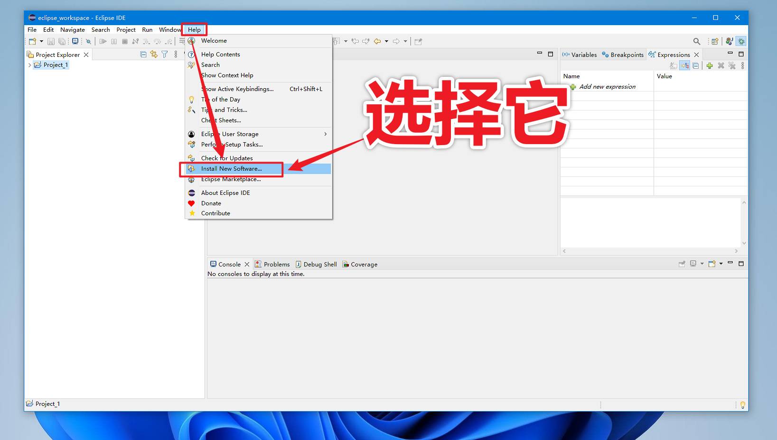Open the File menu
777x440 pixels.
[32, 29]
